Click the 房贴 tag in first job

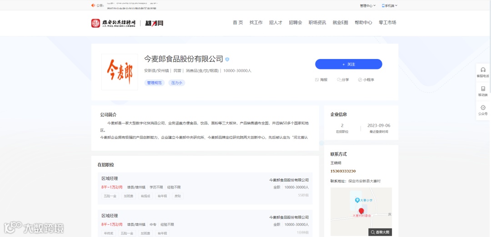pyautogui.click(x=178, y=196)
